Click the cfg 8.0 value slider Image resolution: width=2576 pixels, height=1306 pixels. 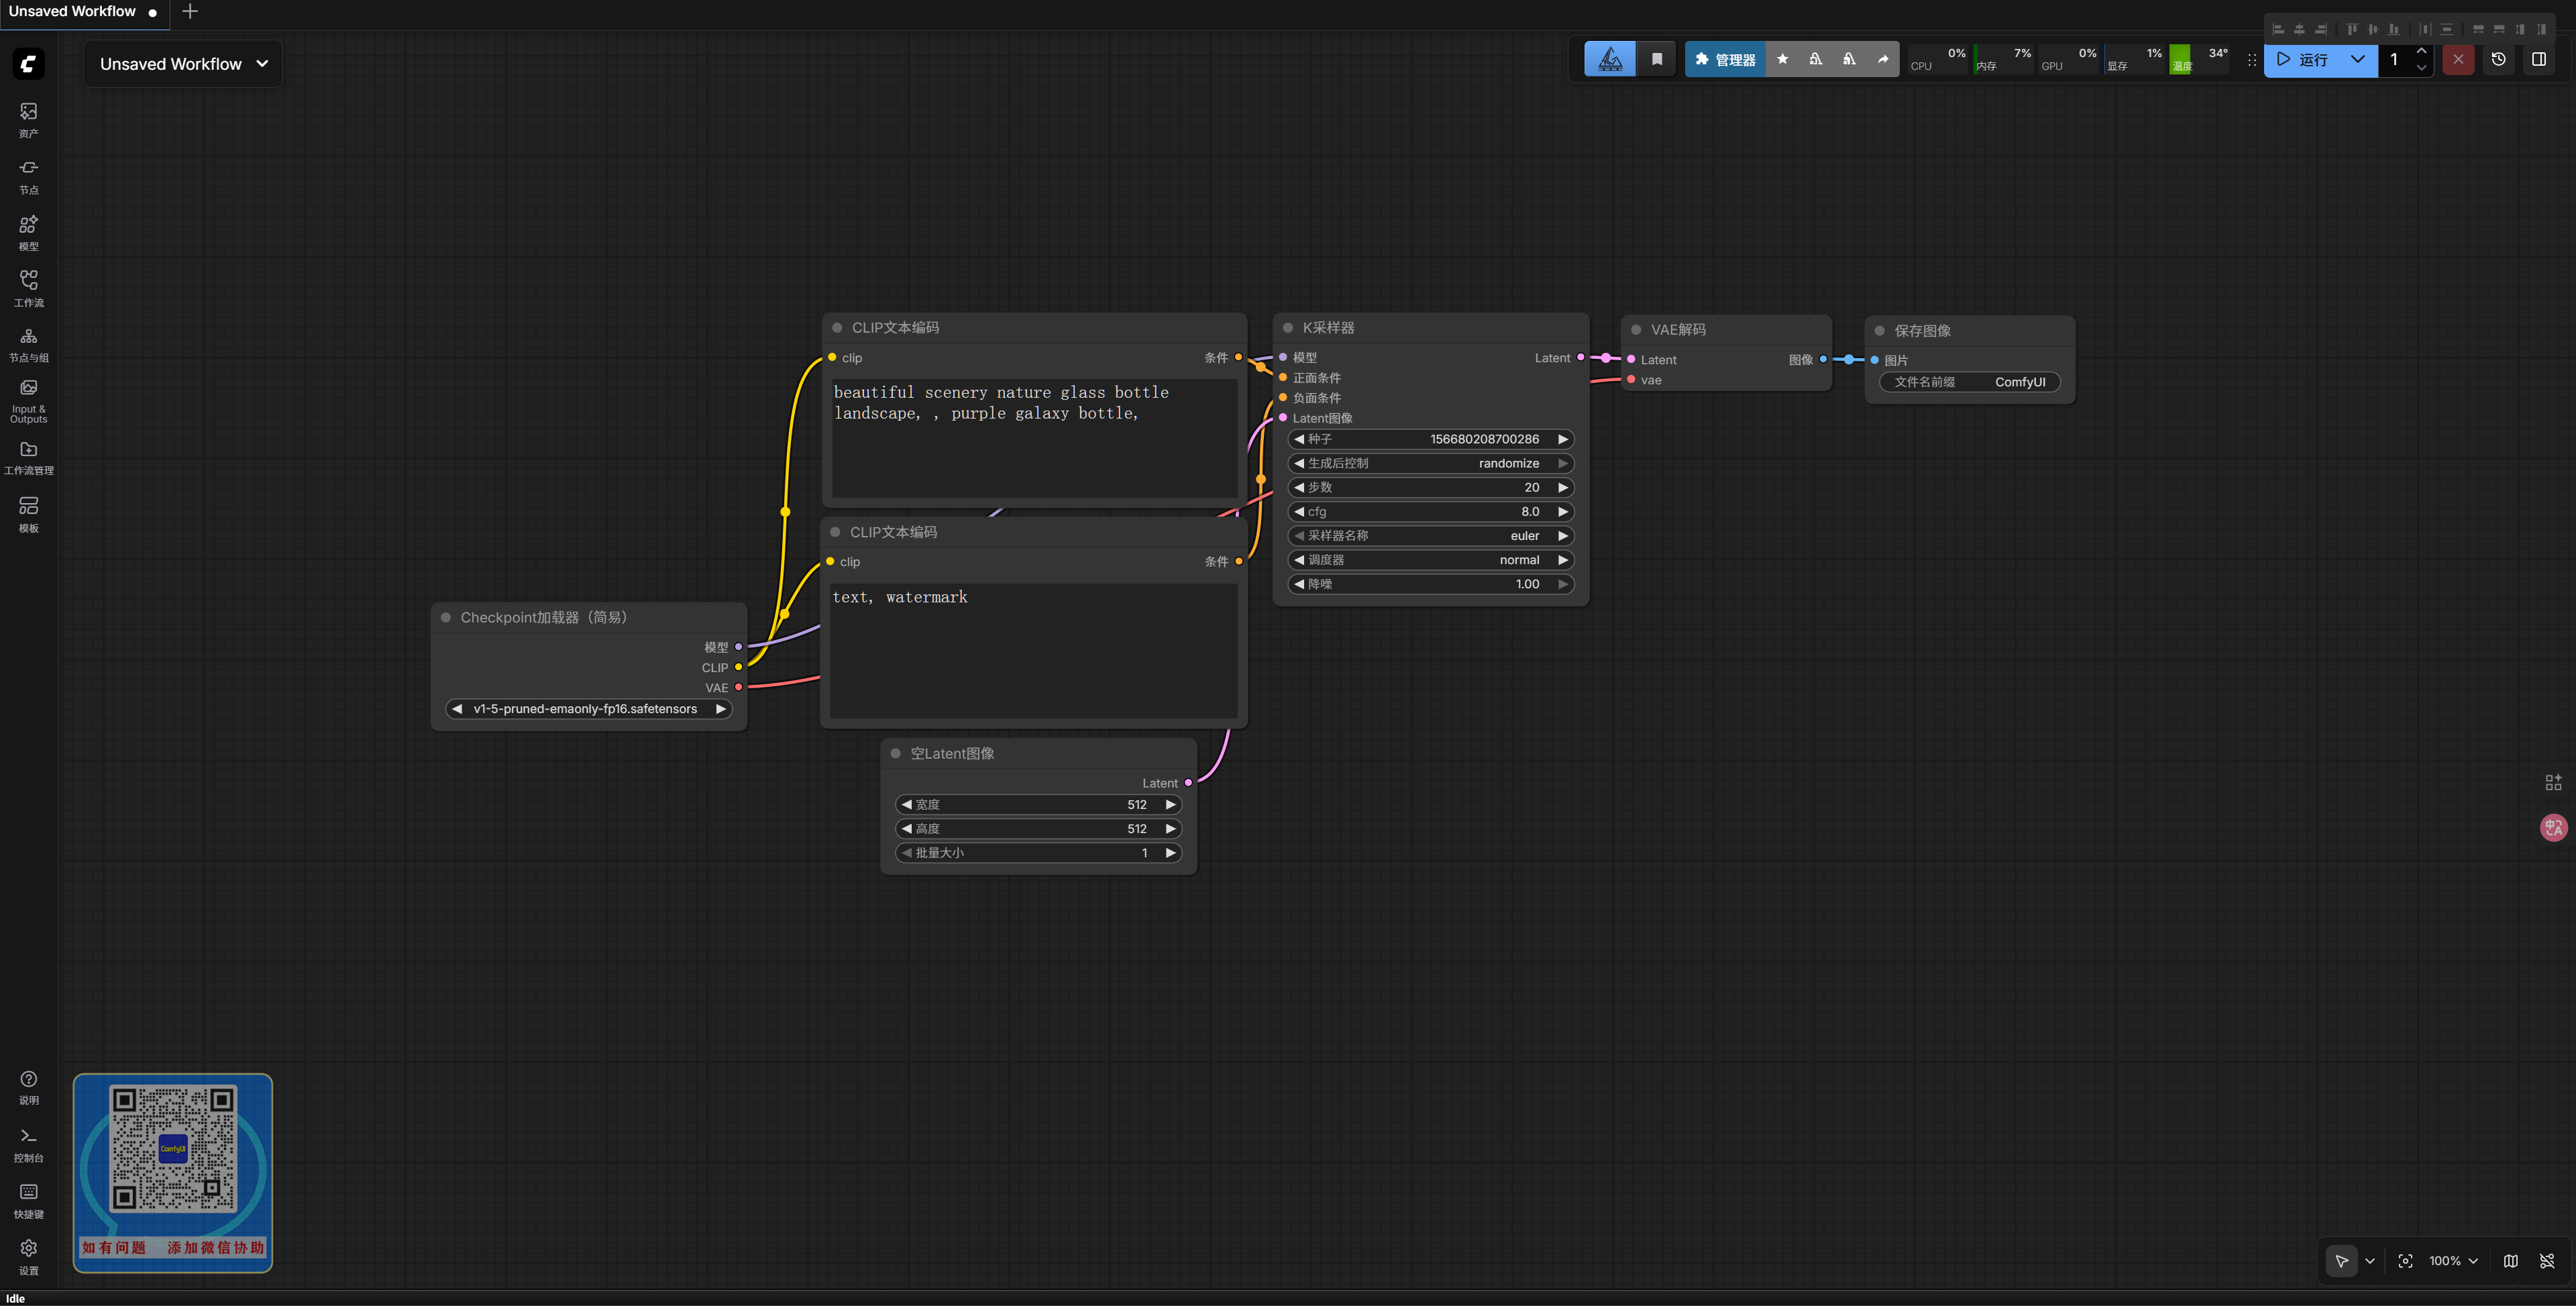(x=1430, y=511)
